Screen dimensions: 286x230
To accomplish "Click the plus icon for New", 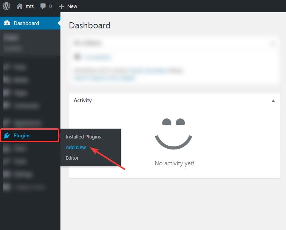I will (x=62, y=6).
